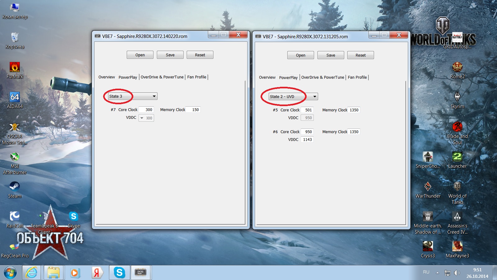The height and width of the screenshot is (280, 497).
Task: Click the RegClean Pro desktop icon
Action: pyautogui.click(x=15, y=250)
